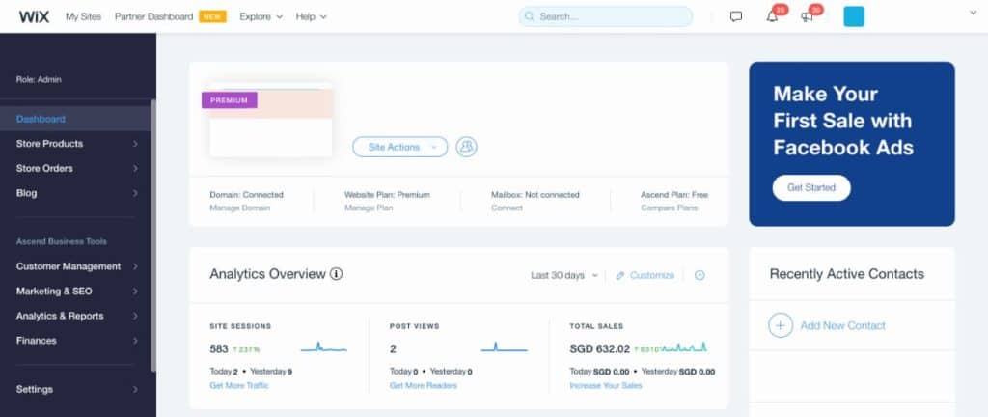The image size is (988, 417).
Task: Click the Analytics Overview info icon
Action: (337, 274)
